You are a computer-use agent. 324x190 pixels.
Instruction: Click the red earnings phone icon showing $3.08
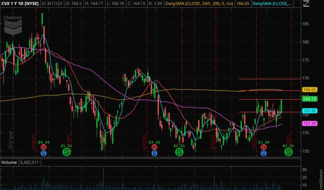[264, 147]
